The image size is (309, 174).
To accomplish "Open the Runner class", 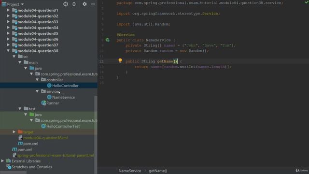I will pyautogui.click(x=53, y=103).
